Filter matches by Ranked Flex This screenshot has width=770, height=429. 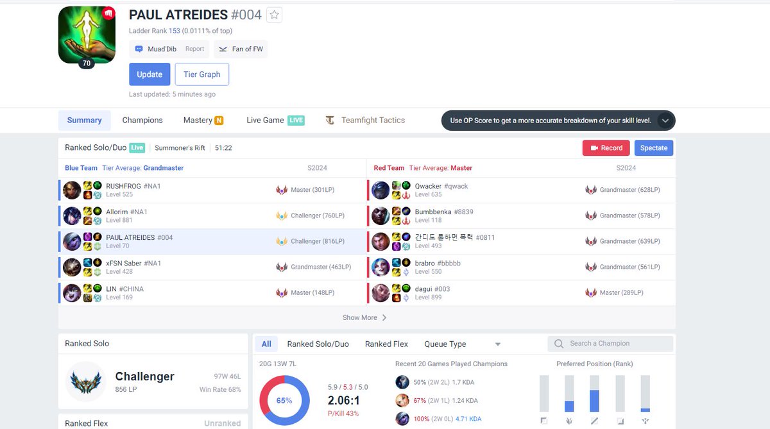pyautogui.click(x=387, y=344)
